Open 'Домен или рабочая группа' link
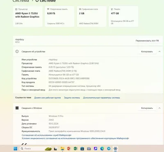Image resolution: width=164 pixels, height=152 pixels. click(48, 98)
